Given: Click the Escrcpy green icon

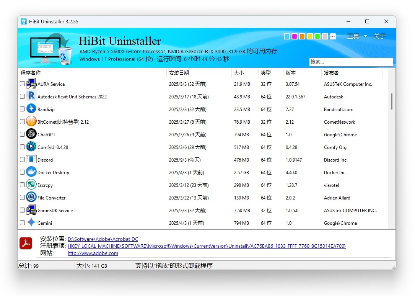Looking at the screenshot, I should (31, 185).
